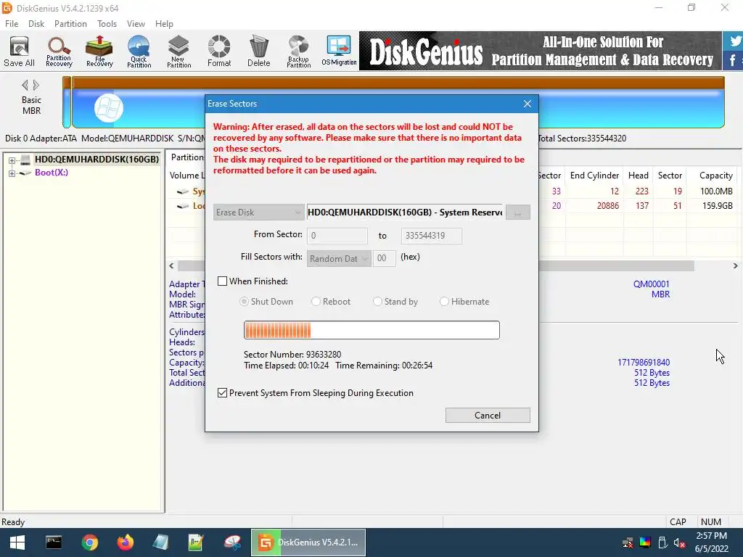
Task: Click the From Sector start field
Action: coord(337,236)
